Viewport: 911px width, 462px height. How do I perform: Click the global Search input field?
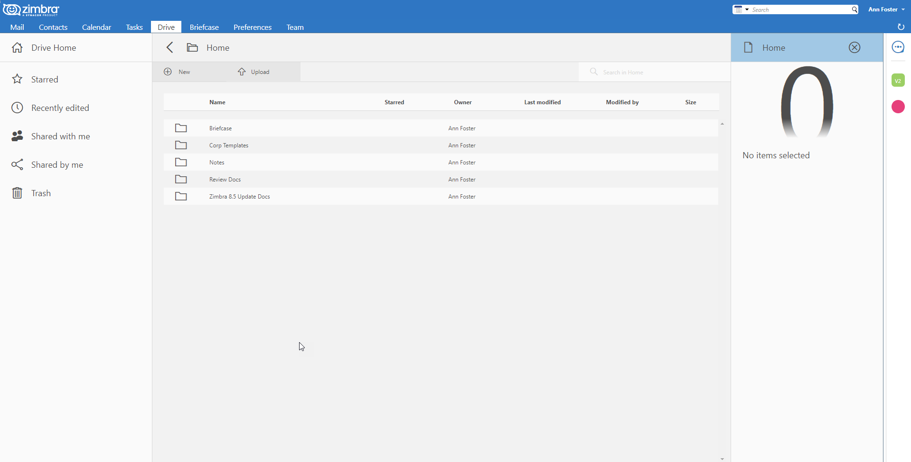(x=800, y=9)
